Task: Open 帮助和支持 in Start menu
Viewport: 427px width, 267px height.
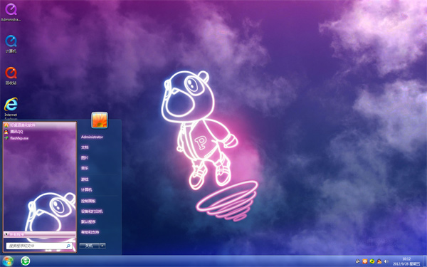Action: coord(90,232)
